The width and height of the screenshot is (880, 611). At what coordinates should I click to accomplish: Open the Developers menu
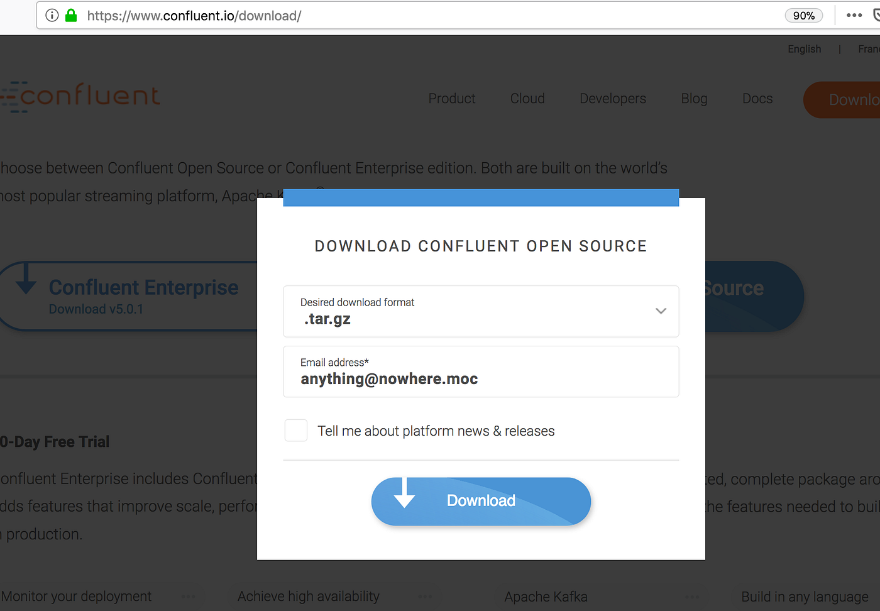click(613, 99)
